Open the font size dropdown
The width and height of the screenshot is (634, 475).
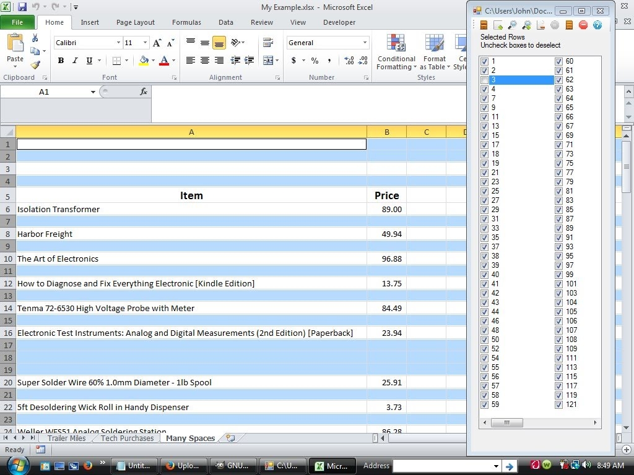145,43
